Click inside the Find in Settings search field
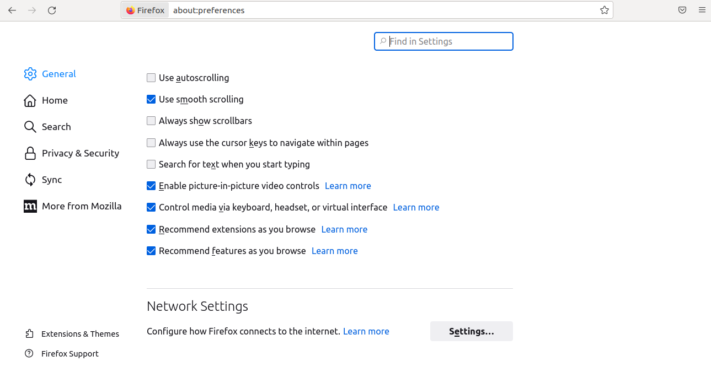 [443, 41]
